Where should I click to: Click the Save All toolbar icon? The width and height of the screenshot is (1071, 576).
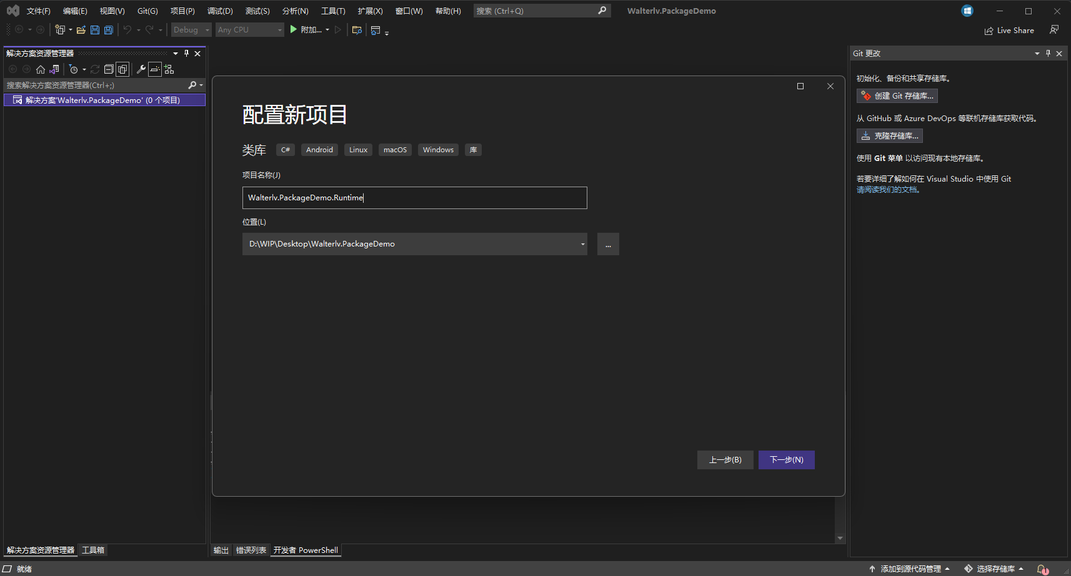[108, 29]
